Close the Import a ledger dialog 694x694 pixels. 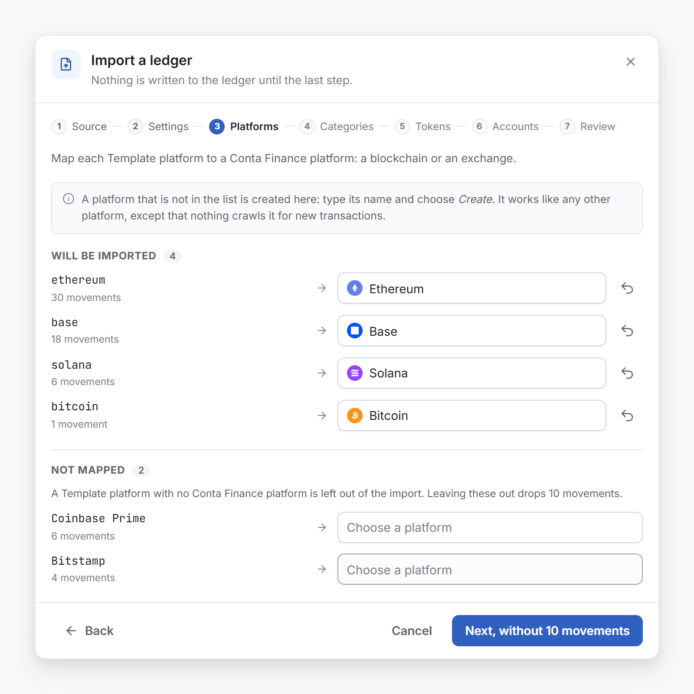click(x=631, y=62)
